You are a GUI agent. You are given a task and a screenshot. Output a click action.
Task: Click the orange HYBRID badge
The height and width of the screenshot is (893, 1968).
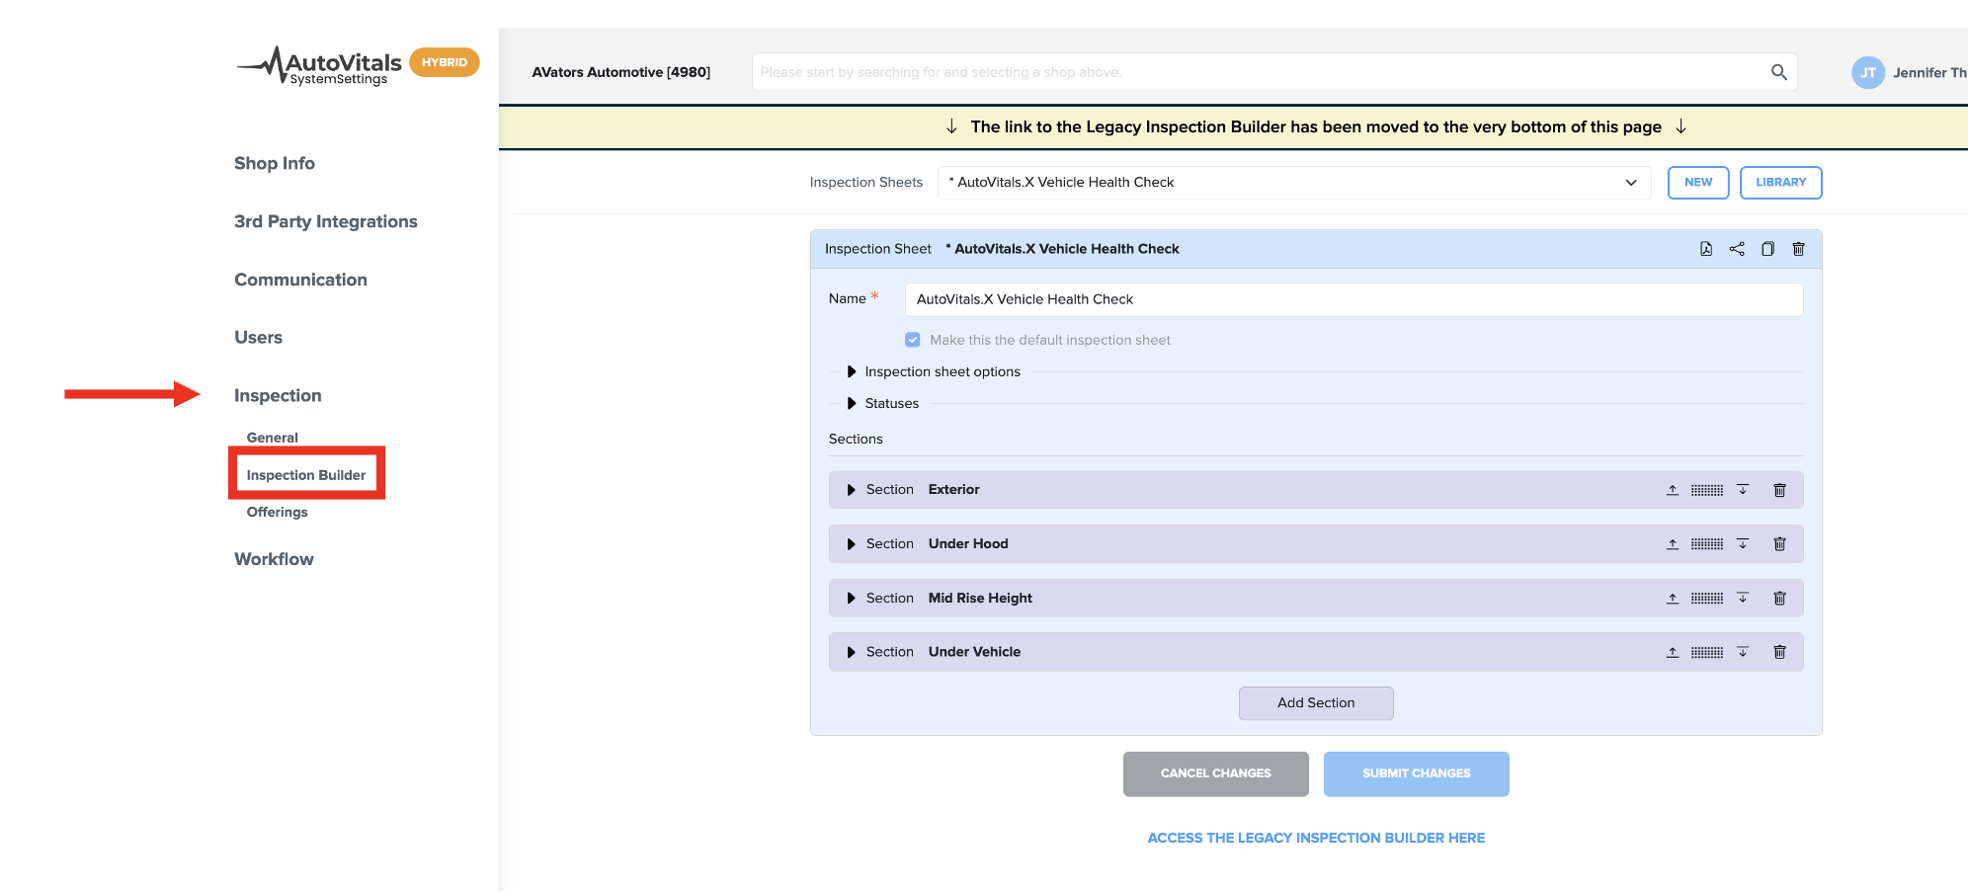pyautogui.click(x=445, y=62)
